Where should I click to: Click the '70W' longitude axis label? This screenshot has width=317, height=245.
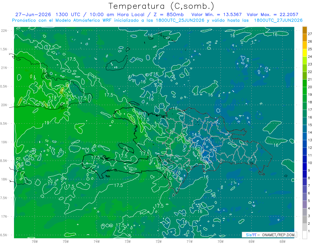221,242
